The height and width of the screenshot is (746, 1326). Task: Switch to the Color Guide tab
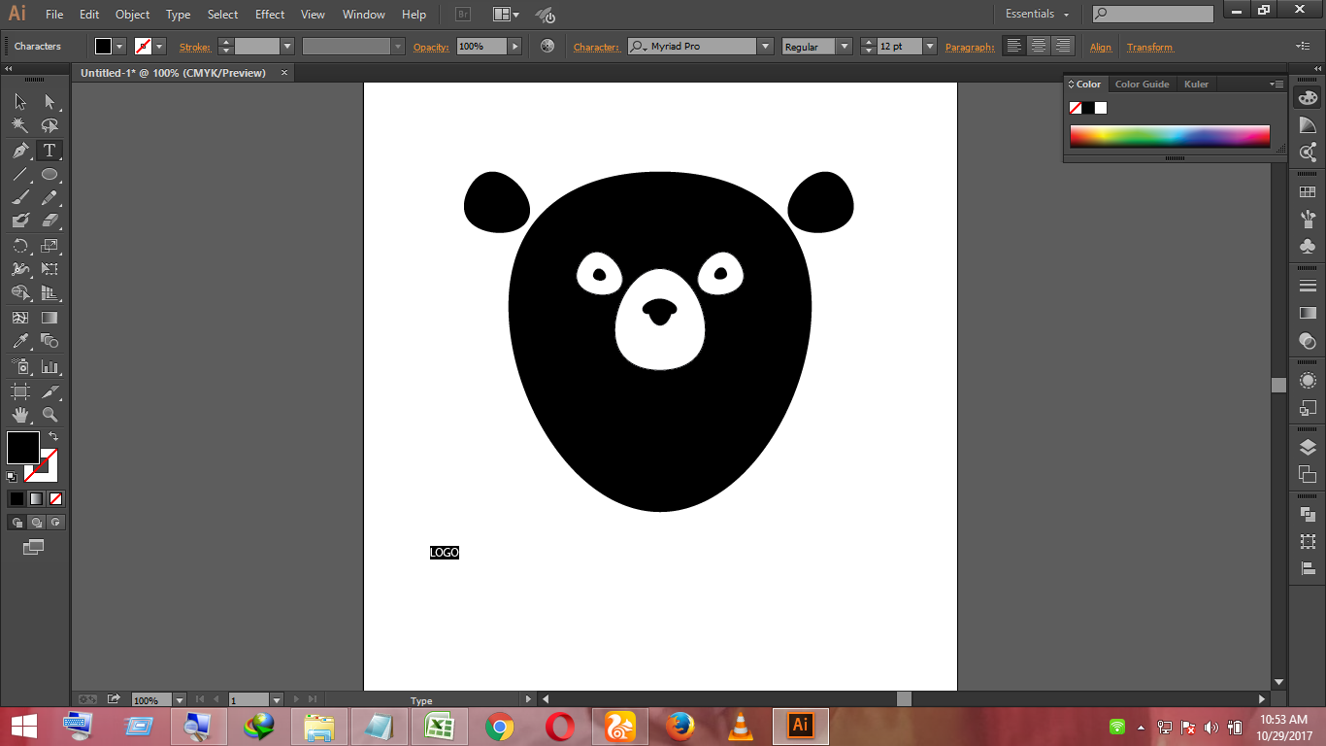(x=1142, y=85)
